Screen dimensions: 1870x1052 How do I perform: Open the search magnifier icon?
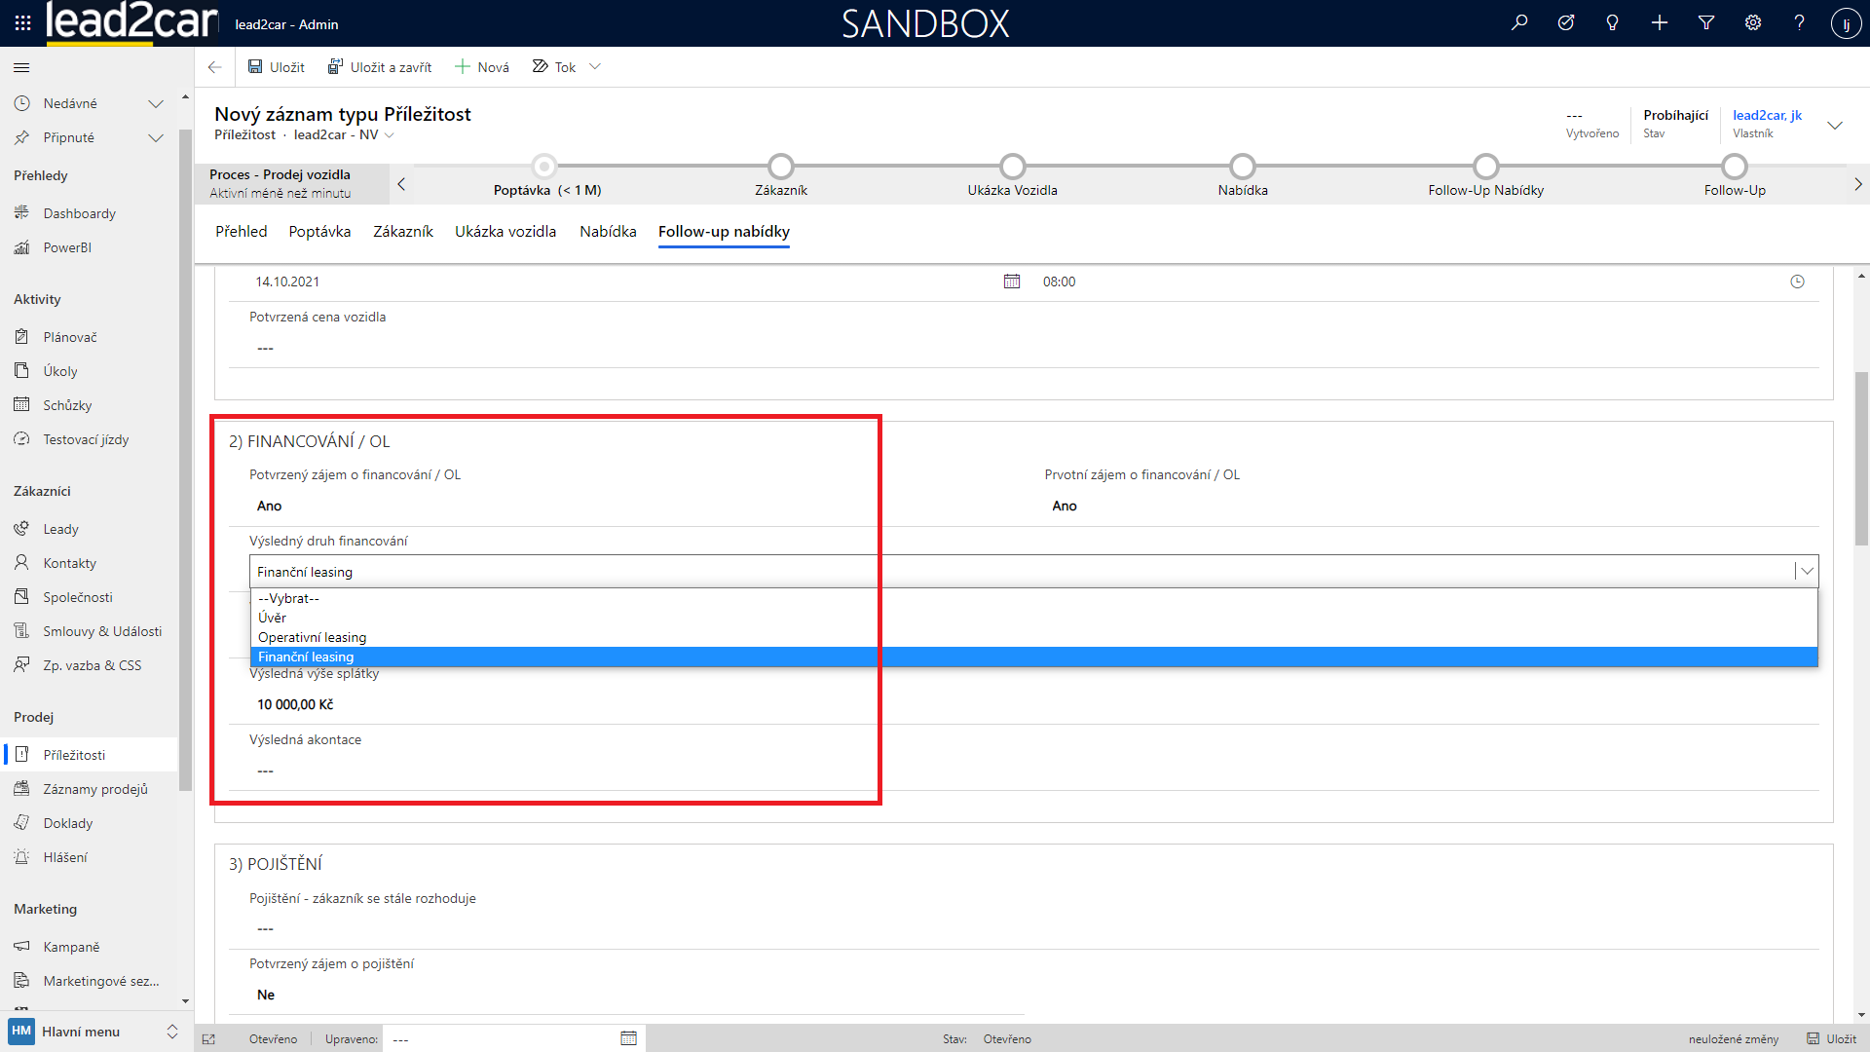tap(1519, 22)
